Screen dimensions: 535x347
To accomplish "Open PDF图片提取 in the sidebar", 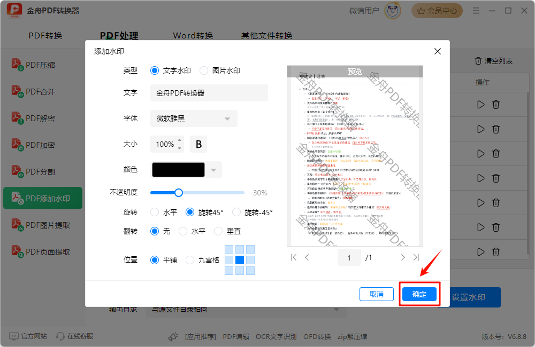I will pos(41,225).
